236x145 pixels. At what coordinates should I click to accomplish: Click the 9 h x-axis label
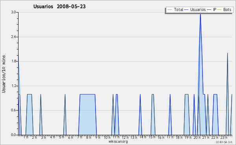click(x=98, y=138)
